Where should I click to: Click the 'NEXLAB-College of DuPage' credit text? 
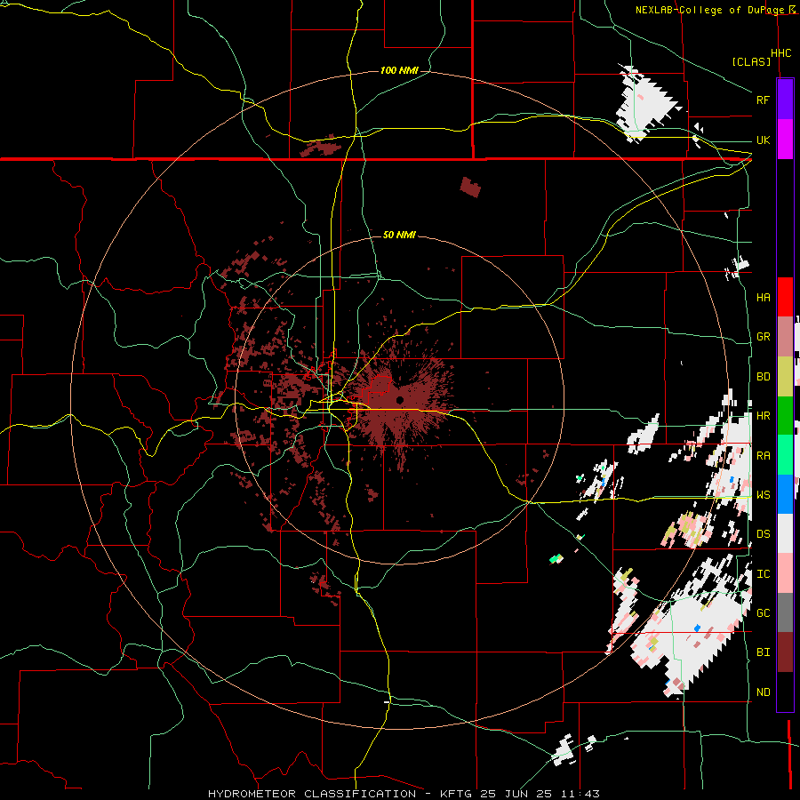[711, 10]
